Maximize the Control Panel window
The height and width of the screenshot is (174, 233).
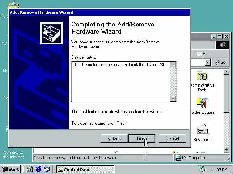click(220, 36)
